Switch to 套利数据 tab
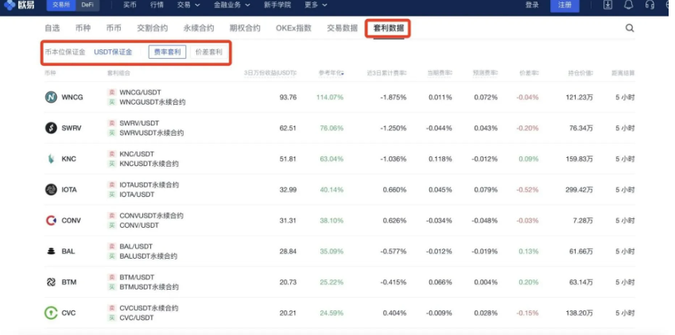This screenshot has width=675, height=335. (x=388, y=29)
